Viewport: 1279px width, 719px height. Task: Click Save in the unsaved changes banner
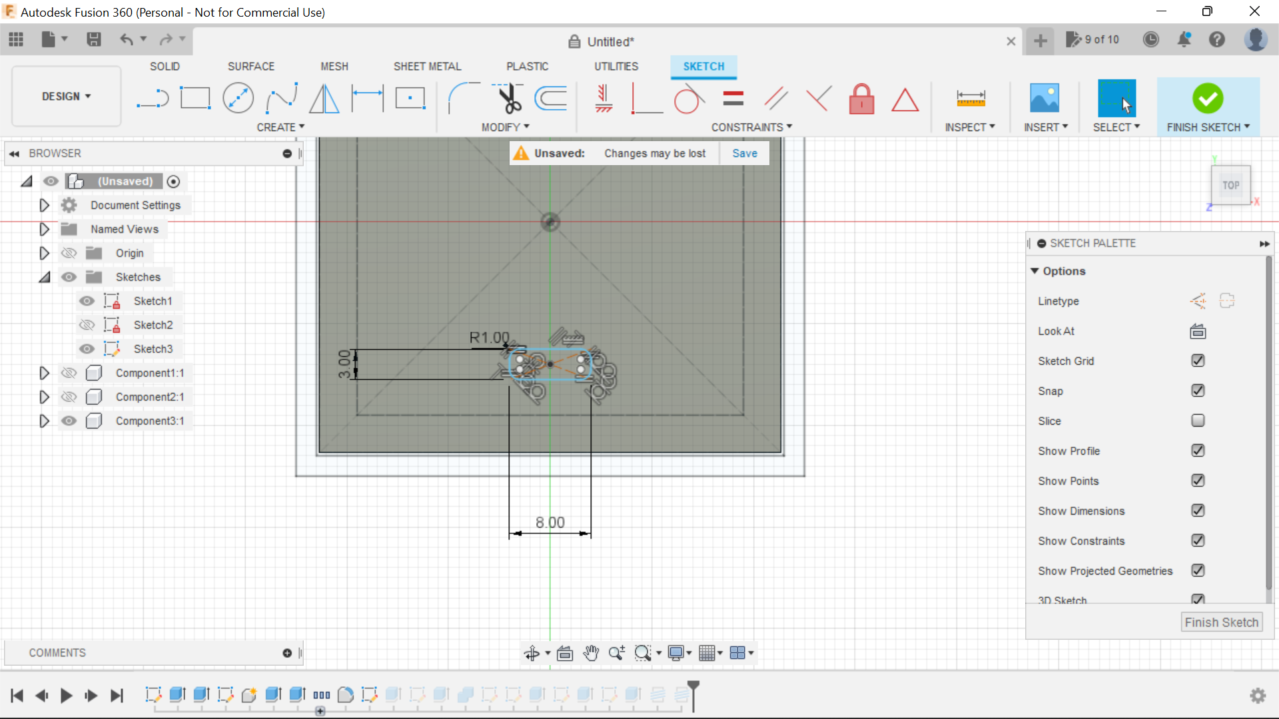click(x=744, y=153)
